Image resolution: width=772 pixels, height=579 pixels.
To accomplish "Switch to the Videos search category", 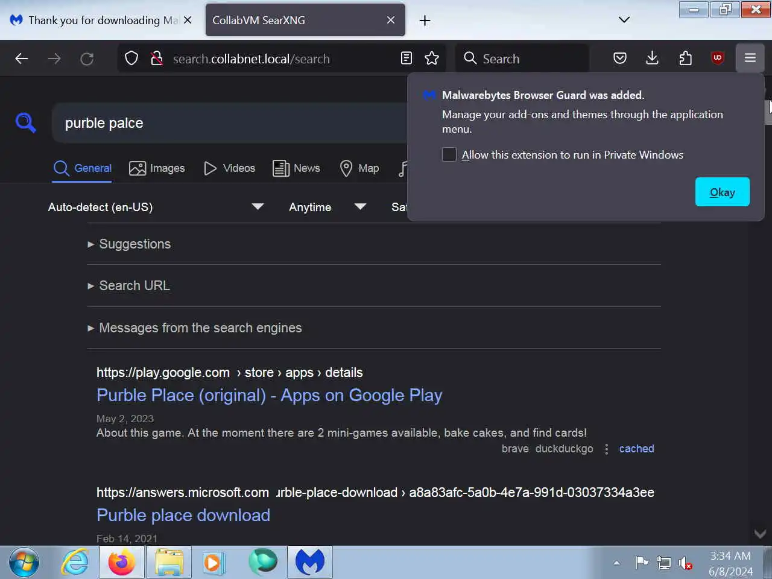I will [229, 168].
